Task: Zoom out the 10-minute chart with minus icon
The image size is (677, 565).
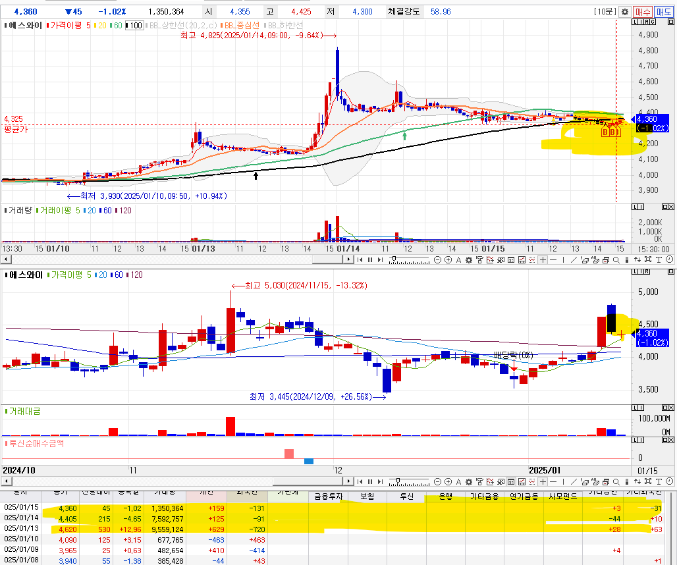Action: (437, 259)
